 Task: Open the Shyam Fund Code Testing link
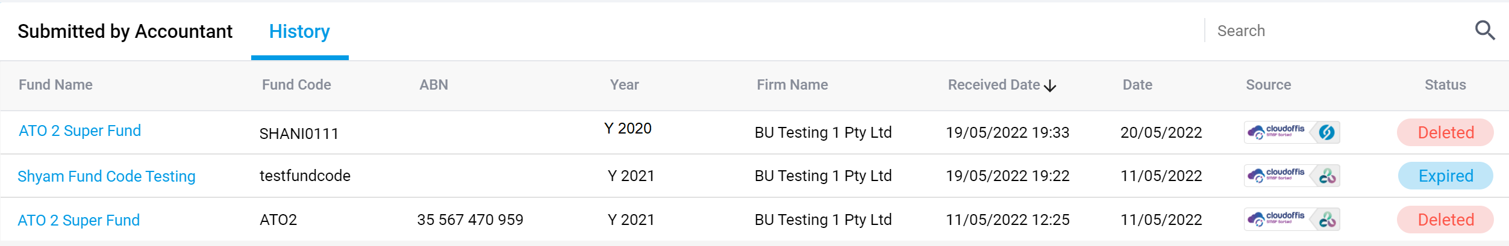click(107, 176)
